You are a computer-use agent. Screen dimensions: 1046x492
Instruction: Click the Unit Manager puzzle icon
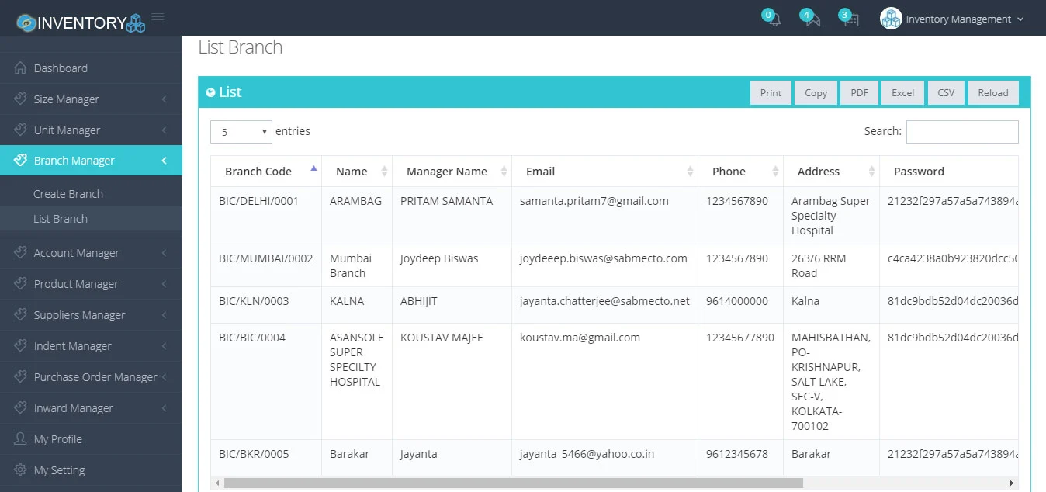(x=21, y=130)
